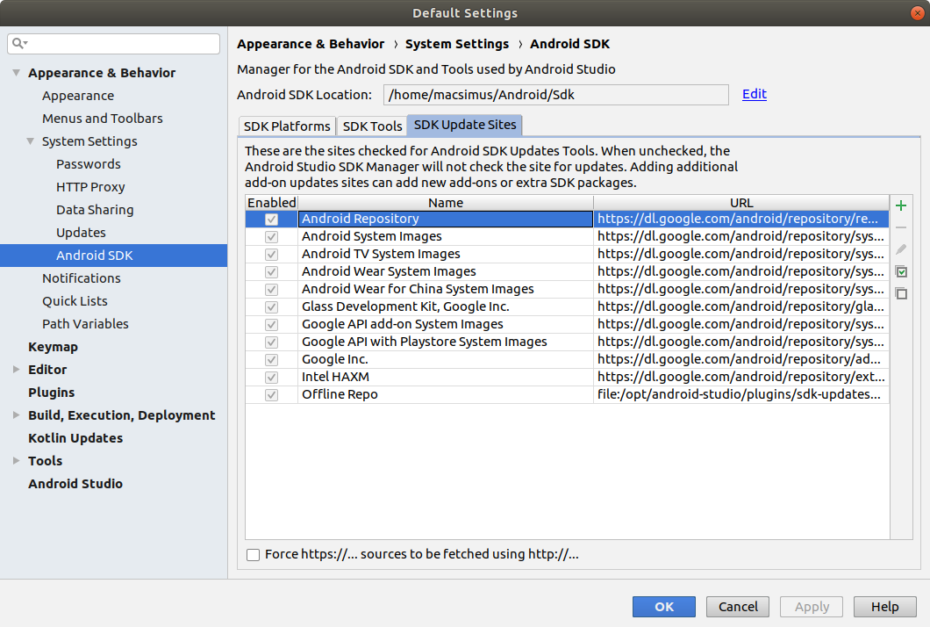The width and height of the screenshot is (930, 627).
Task: Open Path Variables settings
Action: (x=85, y=323)
